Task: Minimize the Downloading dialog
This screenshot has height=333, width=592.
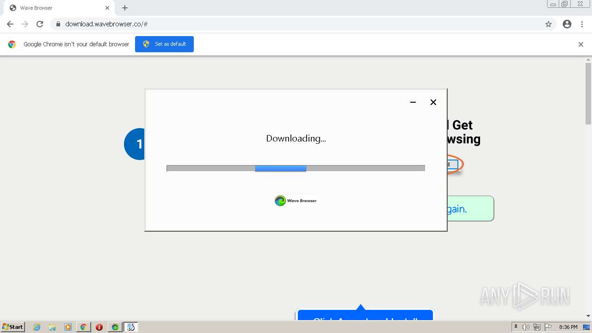Action: coord(413,102)
